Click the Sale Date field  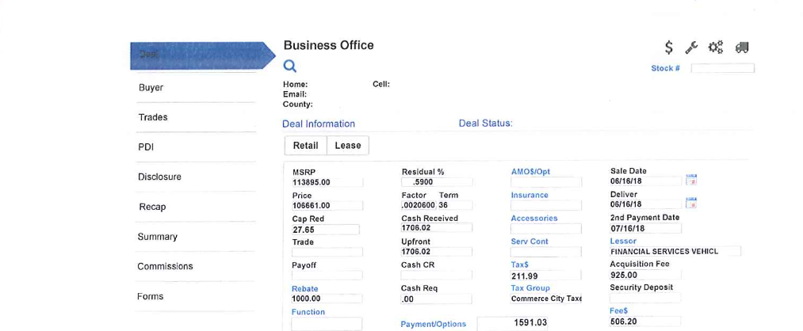click(x=645, y=181)
